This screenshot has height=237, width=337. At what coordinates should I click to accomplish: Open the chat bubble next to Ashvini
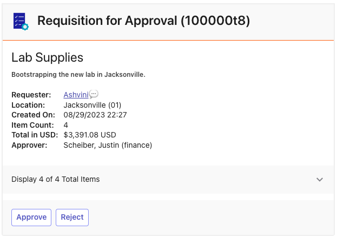(x=94, y=94)
